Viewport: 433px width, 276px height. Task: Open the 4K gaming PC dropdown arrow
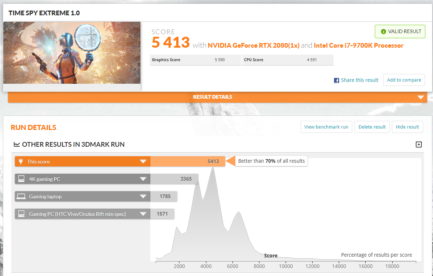143,179
